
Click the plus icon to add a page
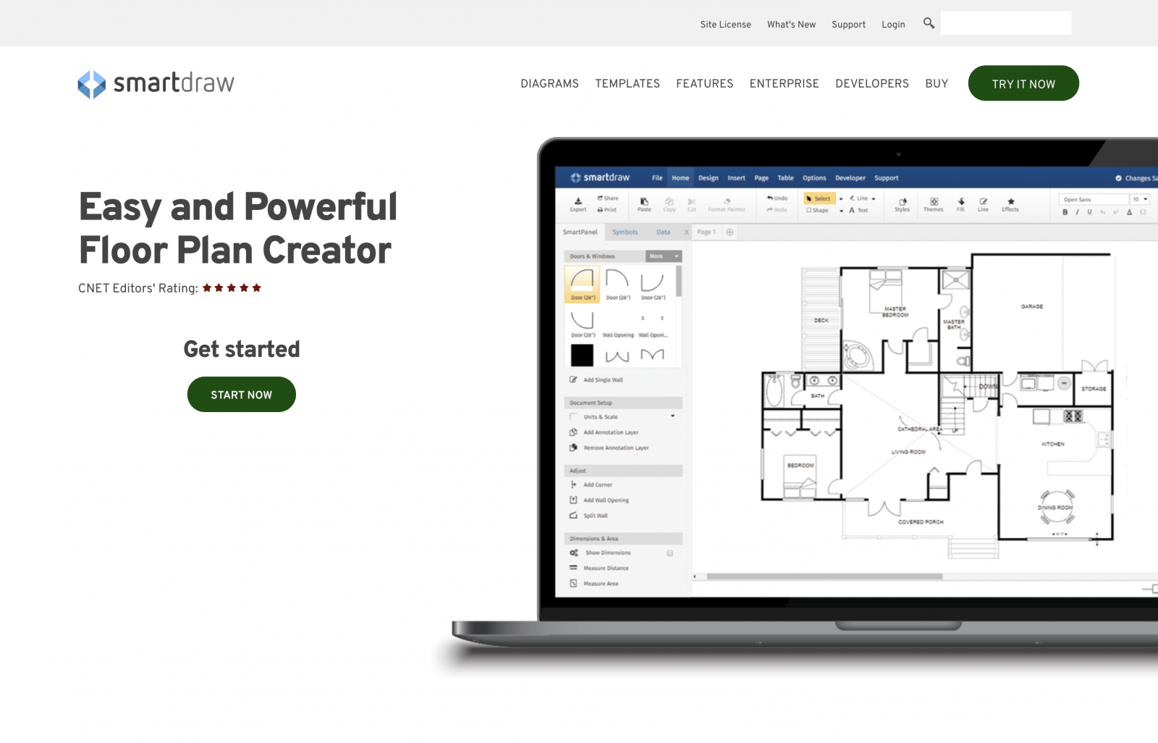click(x=730, y=232)
